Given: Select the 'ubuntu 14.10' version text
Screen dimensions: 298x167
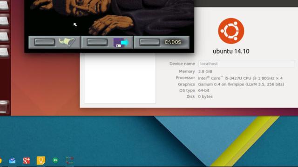Looking at the screenshot, I should pos(231,51).
